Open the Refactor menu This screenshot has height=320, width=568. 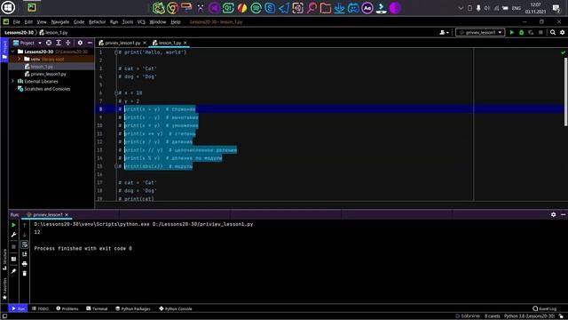click(x=98, y=22)
